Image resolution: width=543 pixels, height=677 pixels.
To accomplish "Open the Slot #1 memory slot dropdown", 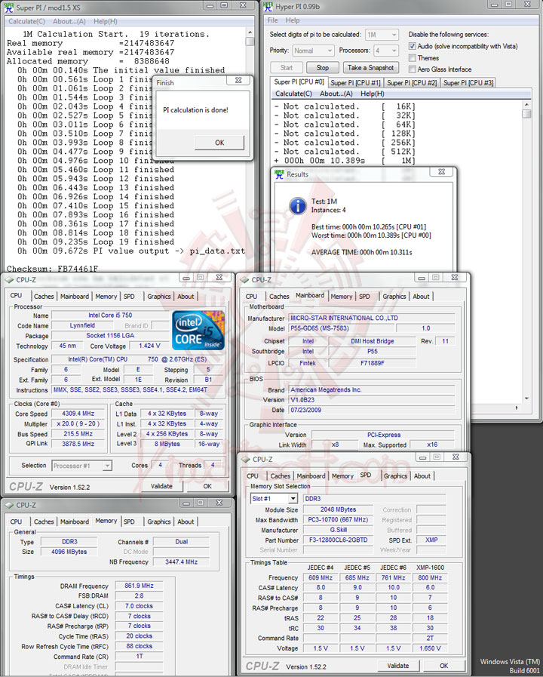I will tap(274, 499).
